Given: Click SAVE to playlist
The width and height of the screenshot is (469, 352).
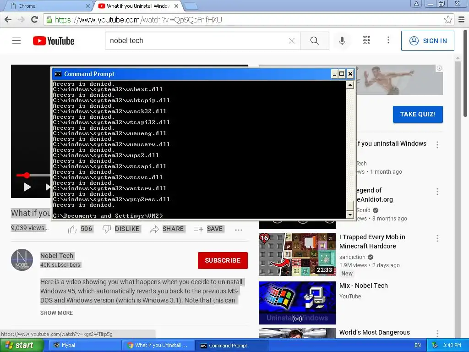Looking at the screenshot, I should pos(208,229).
